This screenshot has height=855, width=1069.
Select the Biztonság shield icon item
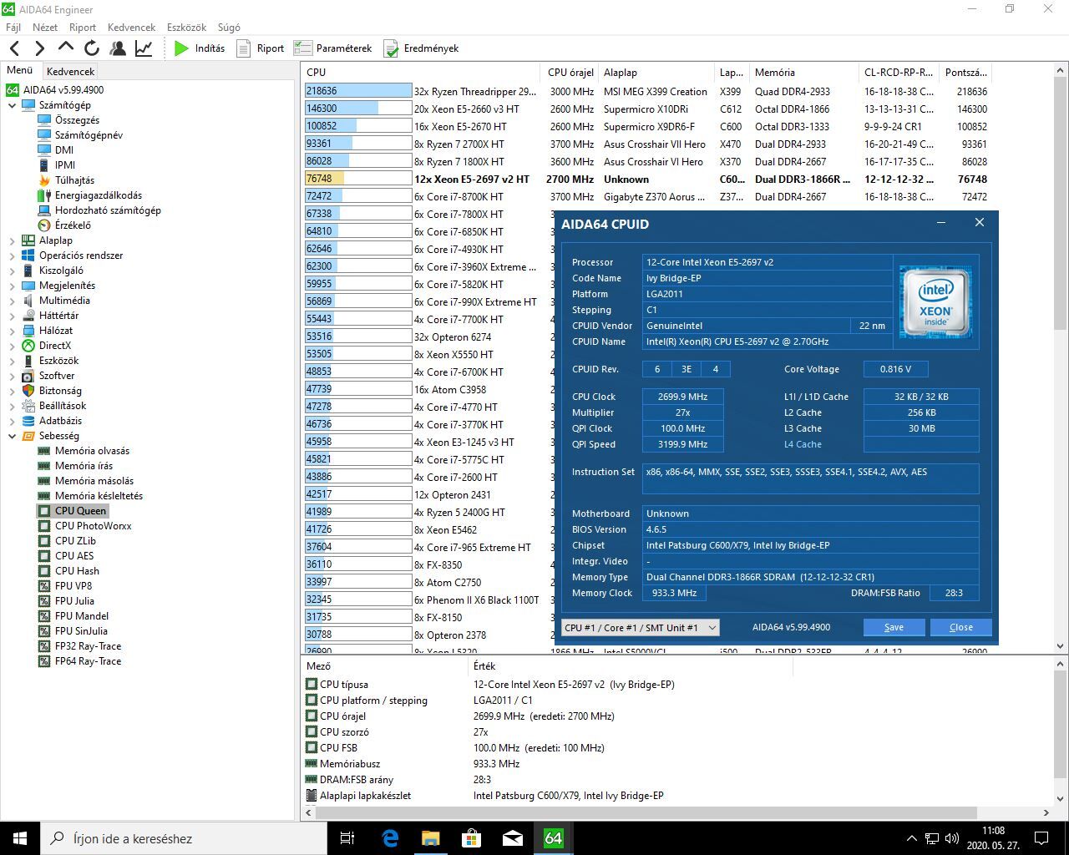28,391
